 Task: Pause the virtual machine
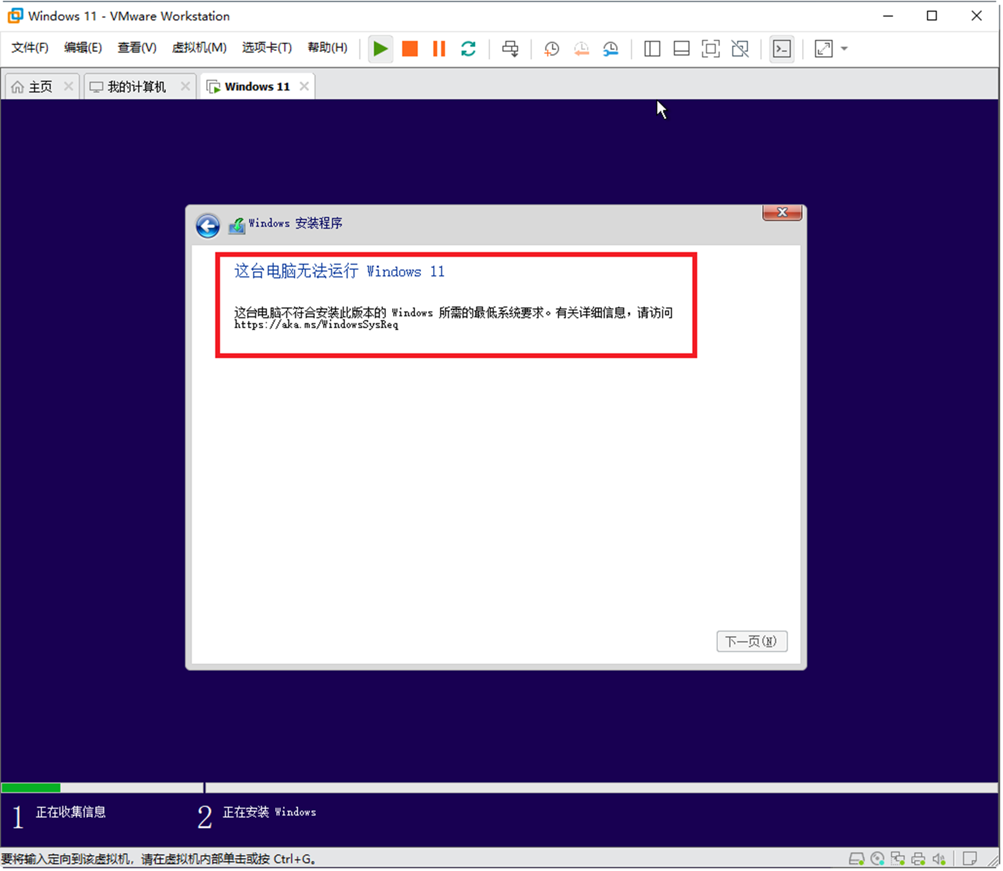click(439, 49)
